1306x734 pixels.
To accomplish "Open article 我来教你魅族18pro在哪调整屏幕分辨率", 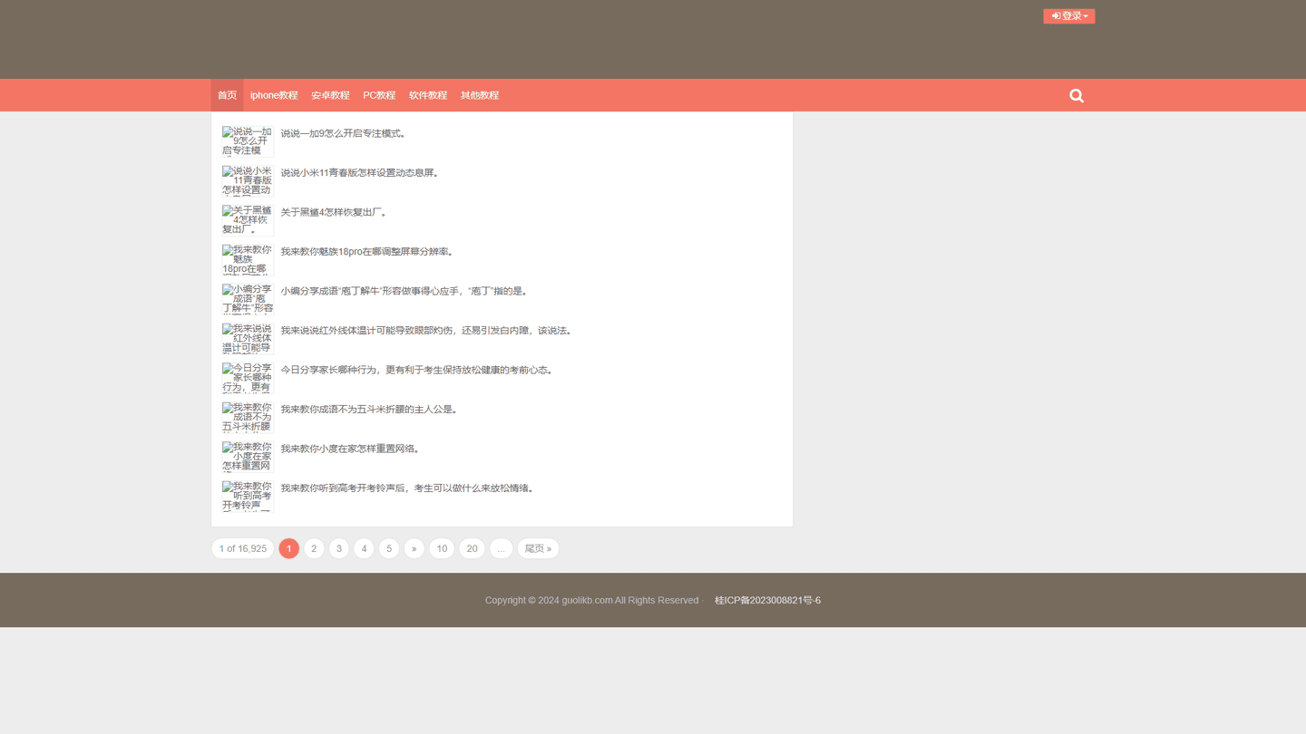I will point(366,252).
